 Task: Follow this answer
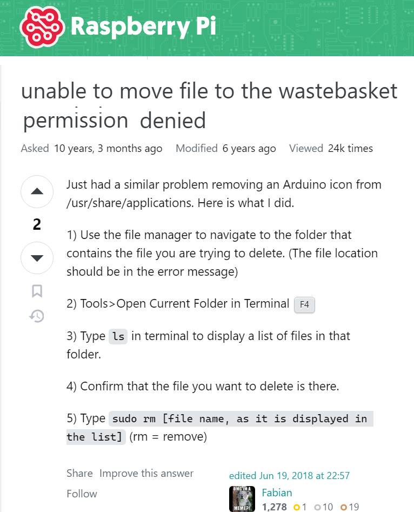82,494
